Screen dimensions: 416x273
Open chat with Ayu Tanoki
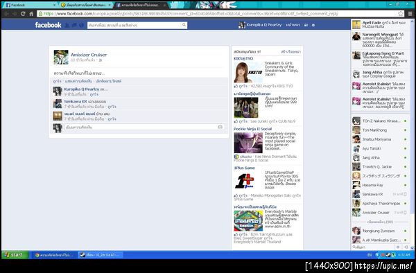(x=380, y=148)
